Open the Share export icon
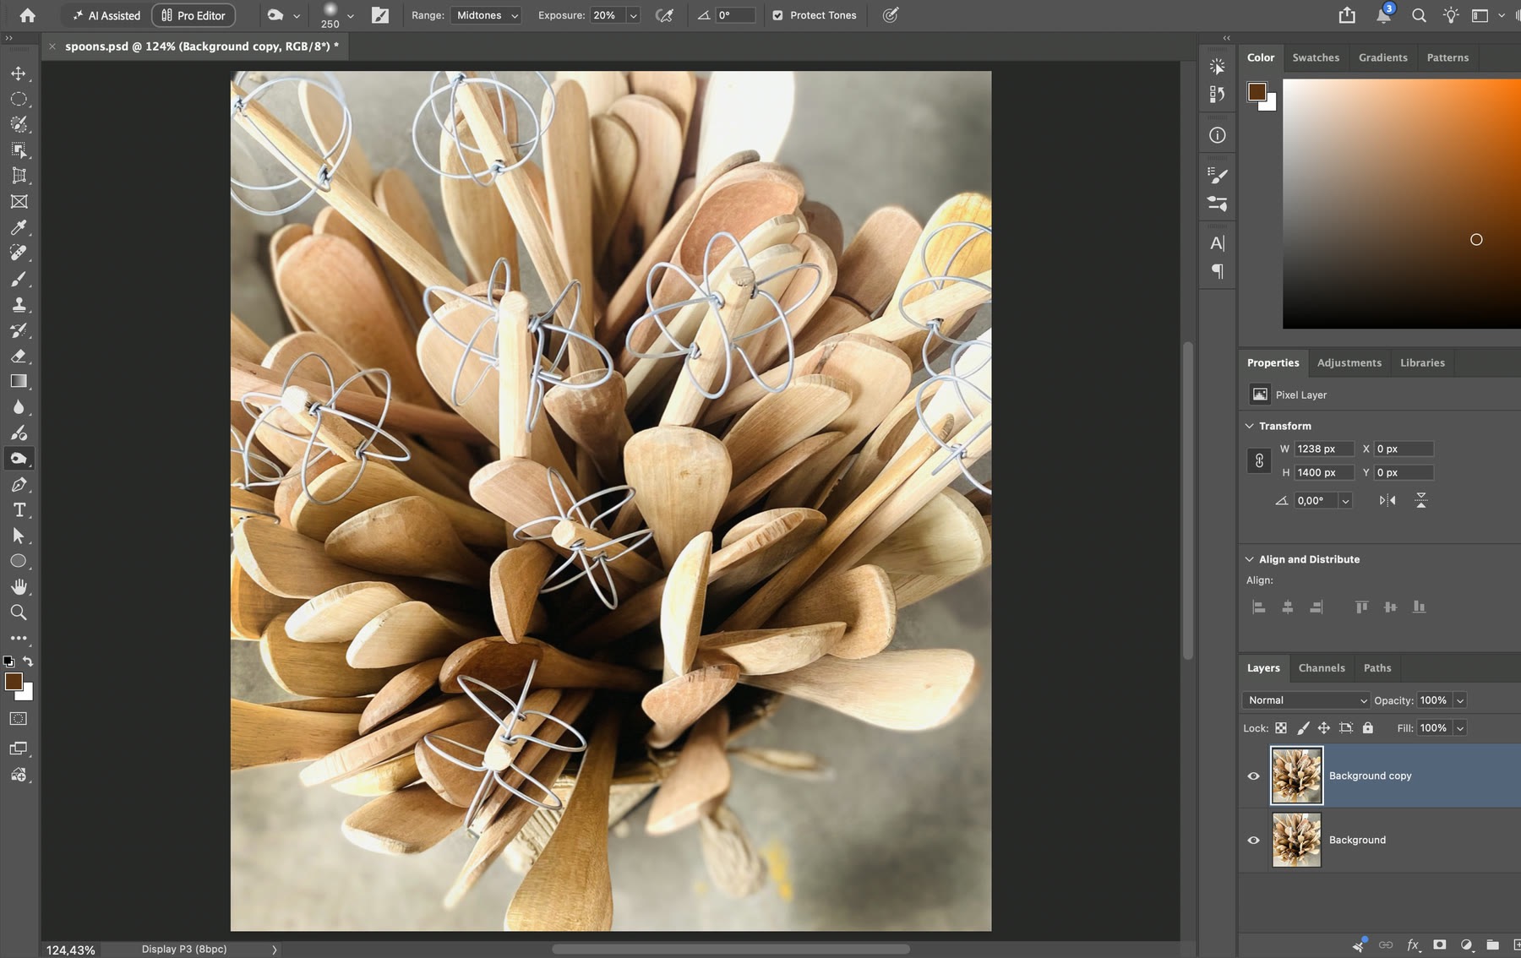This screenshot has width=1521, height=958. pyautogui.click(x=1347, y=15)
